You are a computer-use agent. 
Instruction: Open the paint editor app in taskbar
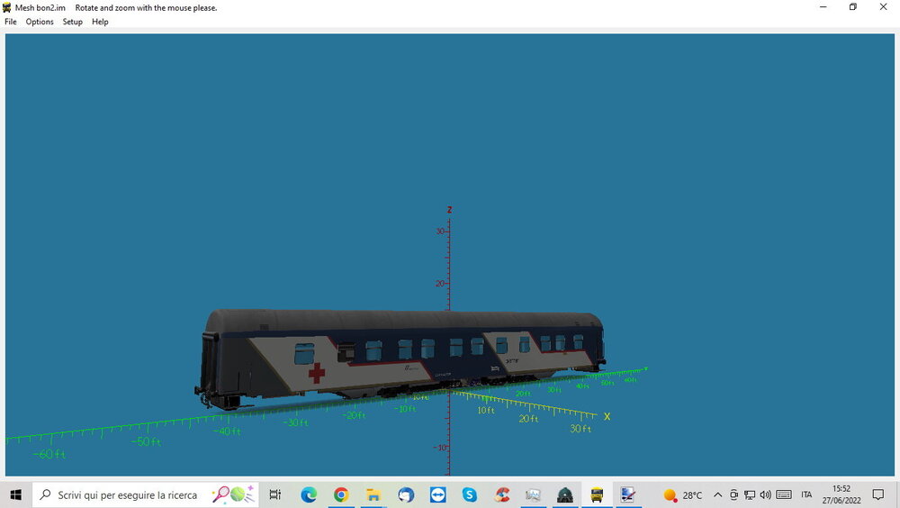pyautogui.click(x=628, y=494)
